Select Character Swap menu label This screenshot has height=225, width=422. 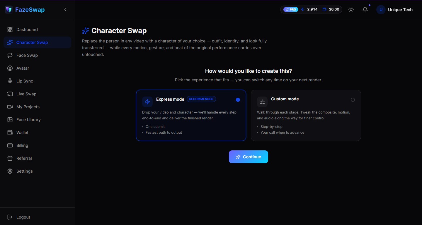coord(32,42)
